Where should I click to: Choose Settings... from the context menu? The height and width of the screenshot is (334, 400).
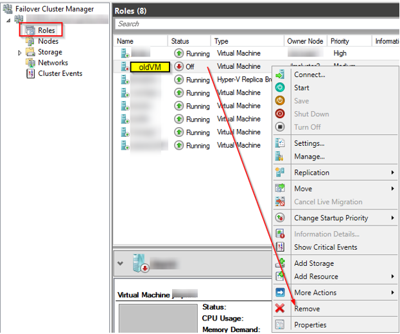pos(309,144)
